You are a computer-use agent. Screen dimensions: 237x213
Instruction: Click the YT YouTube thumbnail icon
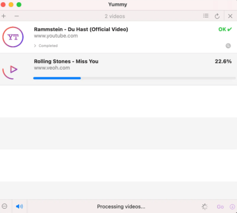pyautogui.click(x=13, y=37)
